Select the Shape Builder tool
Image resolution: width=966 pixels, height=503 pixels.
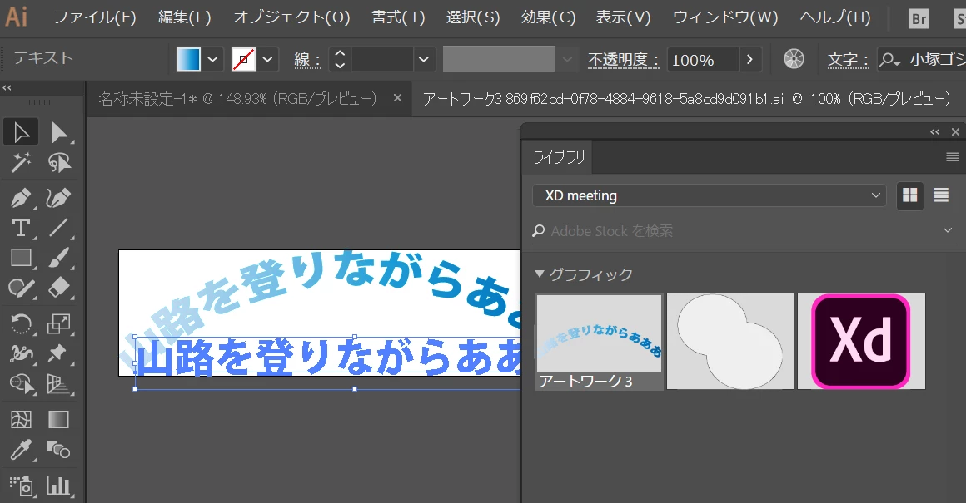click(x=21, y=384)
